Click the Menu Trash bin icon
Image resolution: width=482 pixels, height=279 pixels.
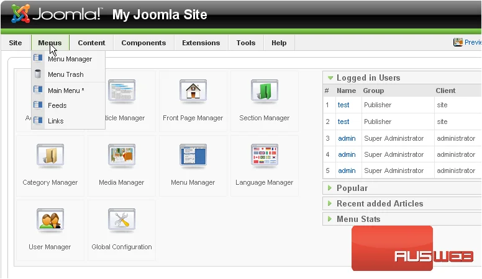pos(38,74)
